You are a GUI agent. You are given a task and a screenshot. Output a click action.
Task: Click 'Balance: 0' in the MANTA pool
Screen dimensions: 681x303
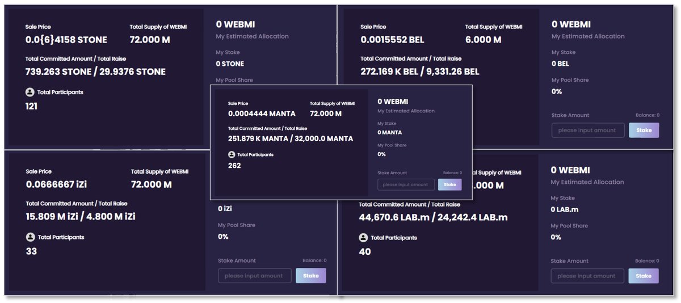[x=452, y=172]
